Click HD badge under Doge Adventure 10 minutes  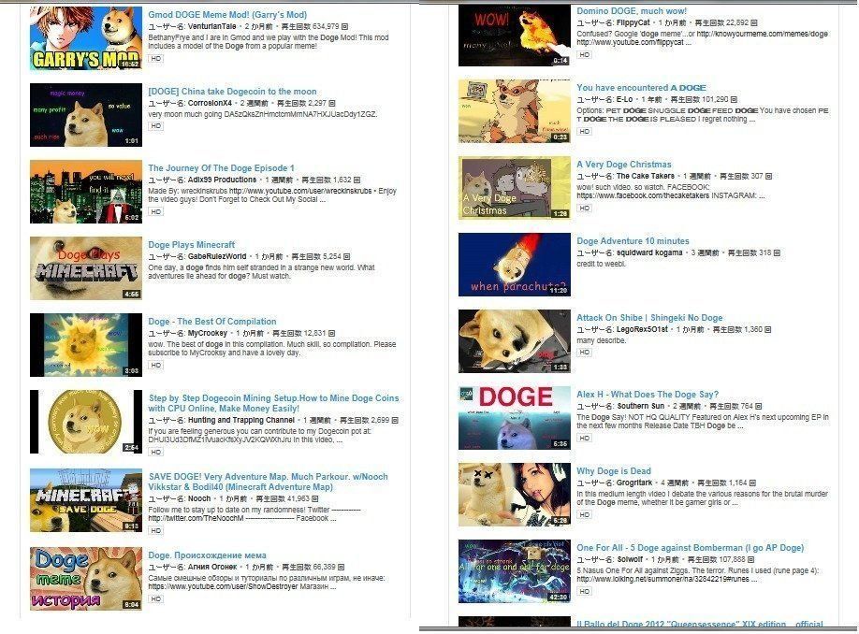pos(584,275)
